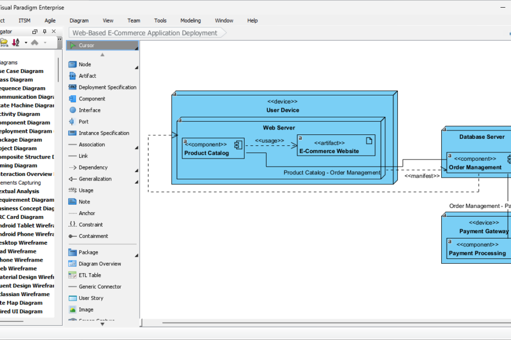Select the Artifact tool

(86, 76)
